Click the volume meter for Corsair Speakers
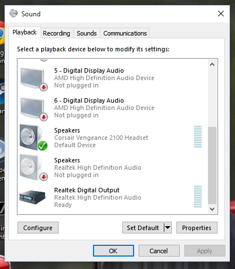The height and width of the screenshot is (269, 235). click(198, 136)
